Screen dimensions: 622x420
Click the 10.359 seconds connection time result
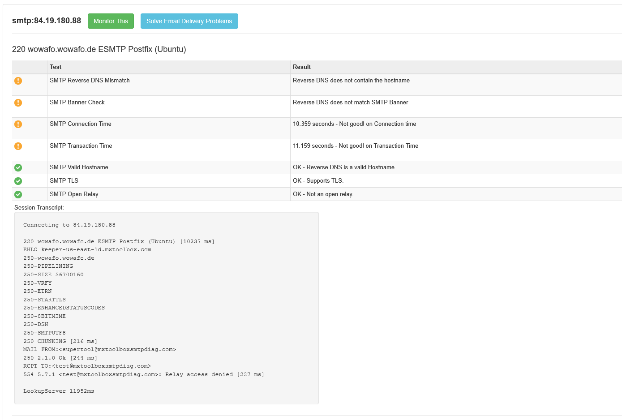pos(354,124)
